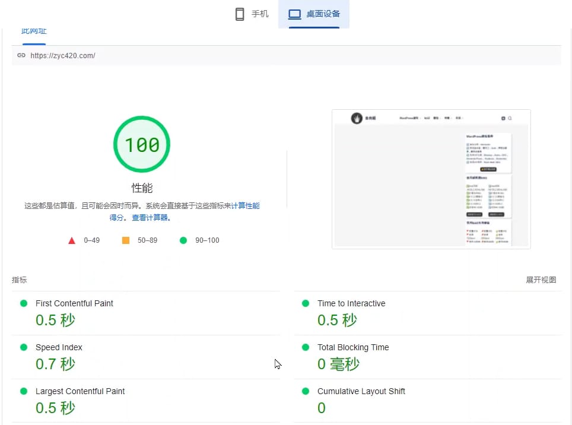Open the 此网址 link
The image size is (572, 425).
pos(33,30)
